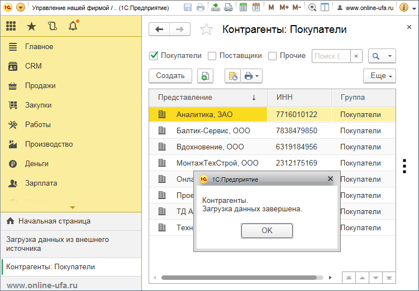Click the zoom magnifier icon in title bar
The height and width of the screenshot is (291, 419).
click(x=312, y=7)
